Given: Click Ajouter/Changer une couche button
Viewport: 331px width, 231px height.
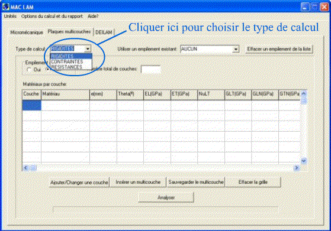Looking at the screenshot, I should point(79,183).
